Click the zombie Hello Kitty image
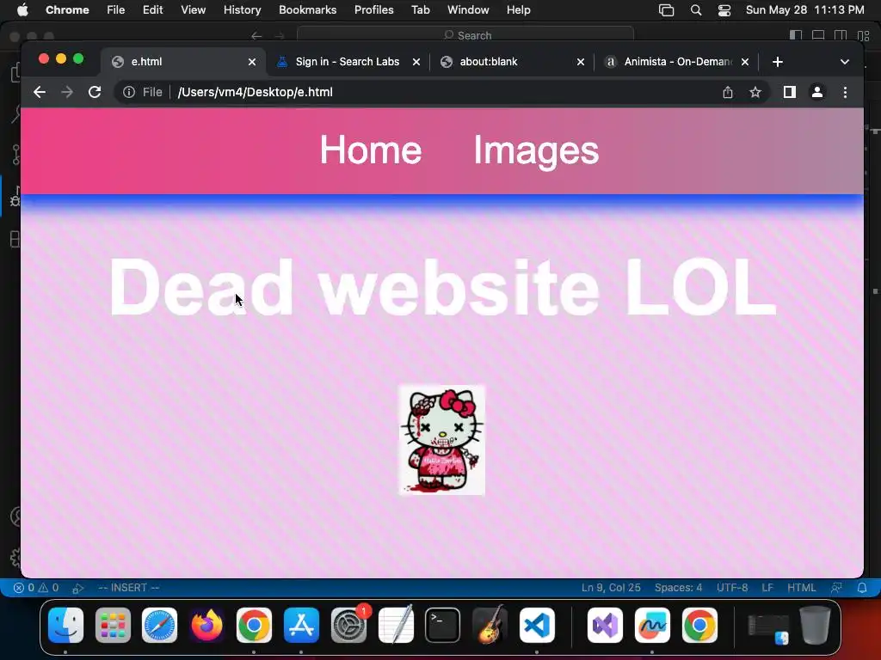 [441, 439]
